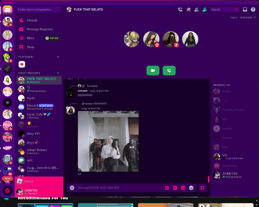Open pinned messages icon
Screen dimensions: 259x207
pyautogui.click(x=189, y=9)
